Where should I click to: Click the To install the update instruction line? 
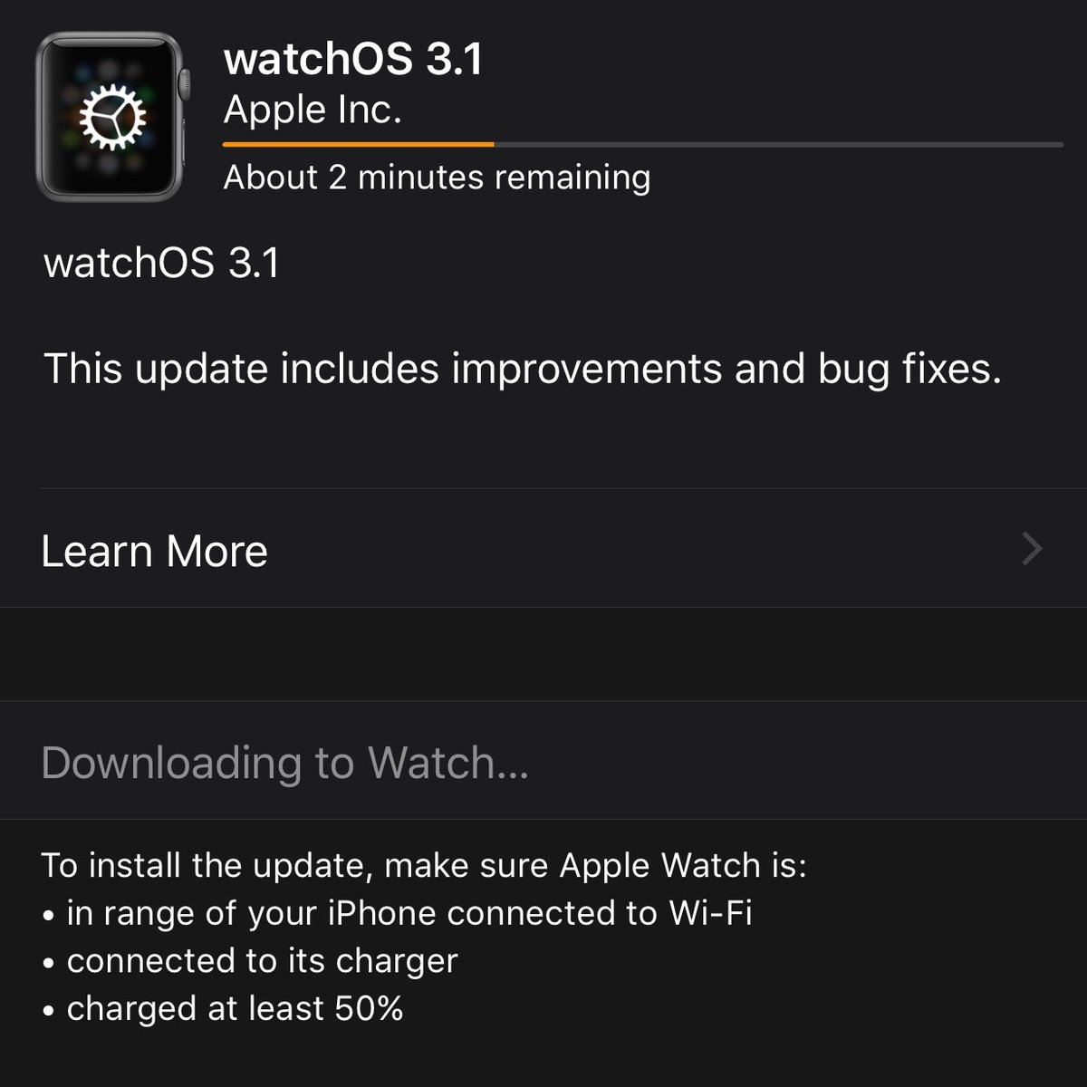[x=424, y=866]
